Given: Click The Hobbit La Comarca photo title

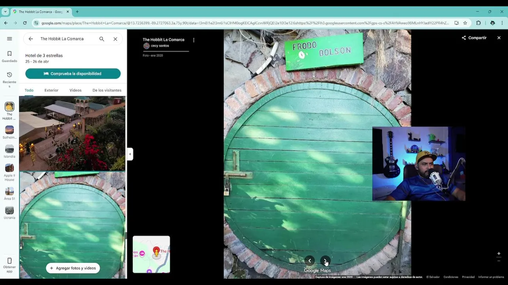Looking at the screenshot, I should point(164,40).
